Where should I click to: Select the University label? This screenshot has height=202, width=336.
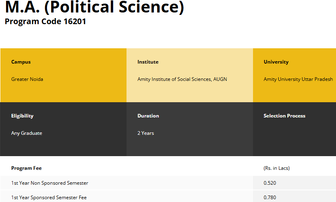(x=276, y=62)
